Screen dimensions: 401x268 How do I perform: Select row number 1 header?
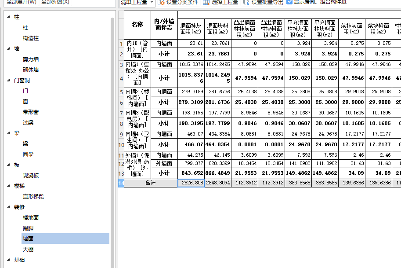point(121,44)
